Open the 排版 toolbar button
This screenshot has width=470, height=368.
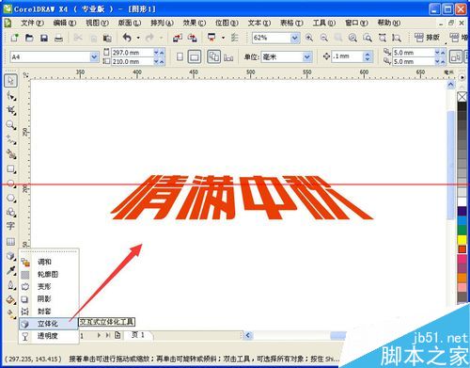[427, 38]
